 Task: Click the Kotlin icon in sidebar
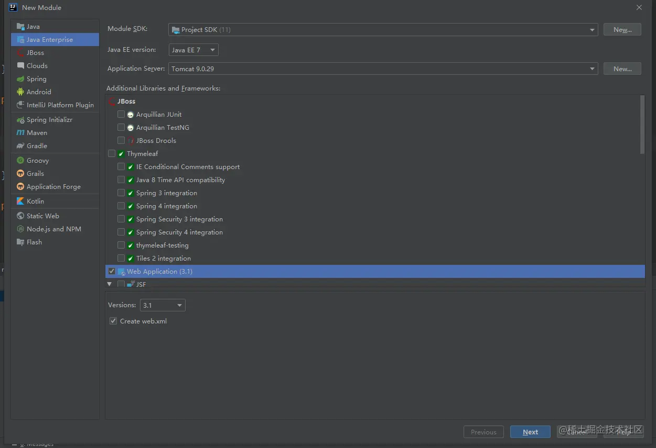[20, 201]
